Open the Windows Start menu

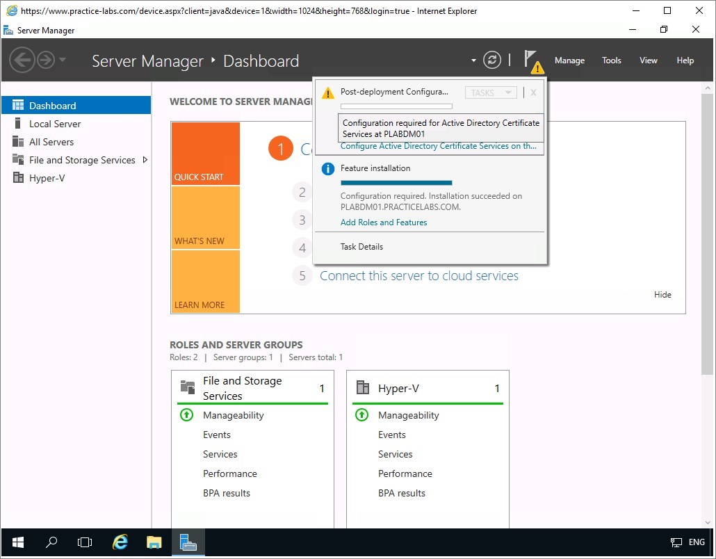[18, 542]
